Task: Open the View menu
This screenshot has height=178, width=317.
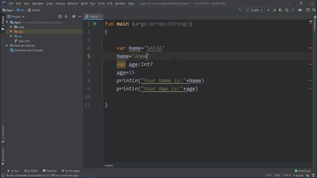Action: point(27,3)
